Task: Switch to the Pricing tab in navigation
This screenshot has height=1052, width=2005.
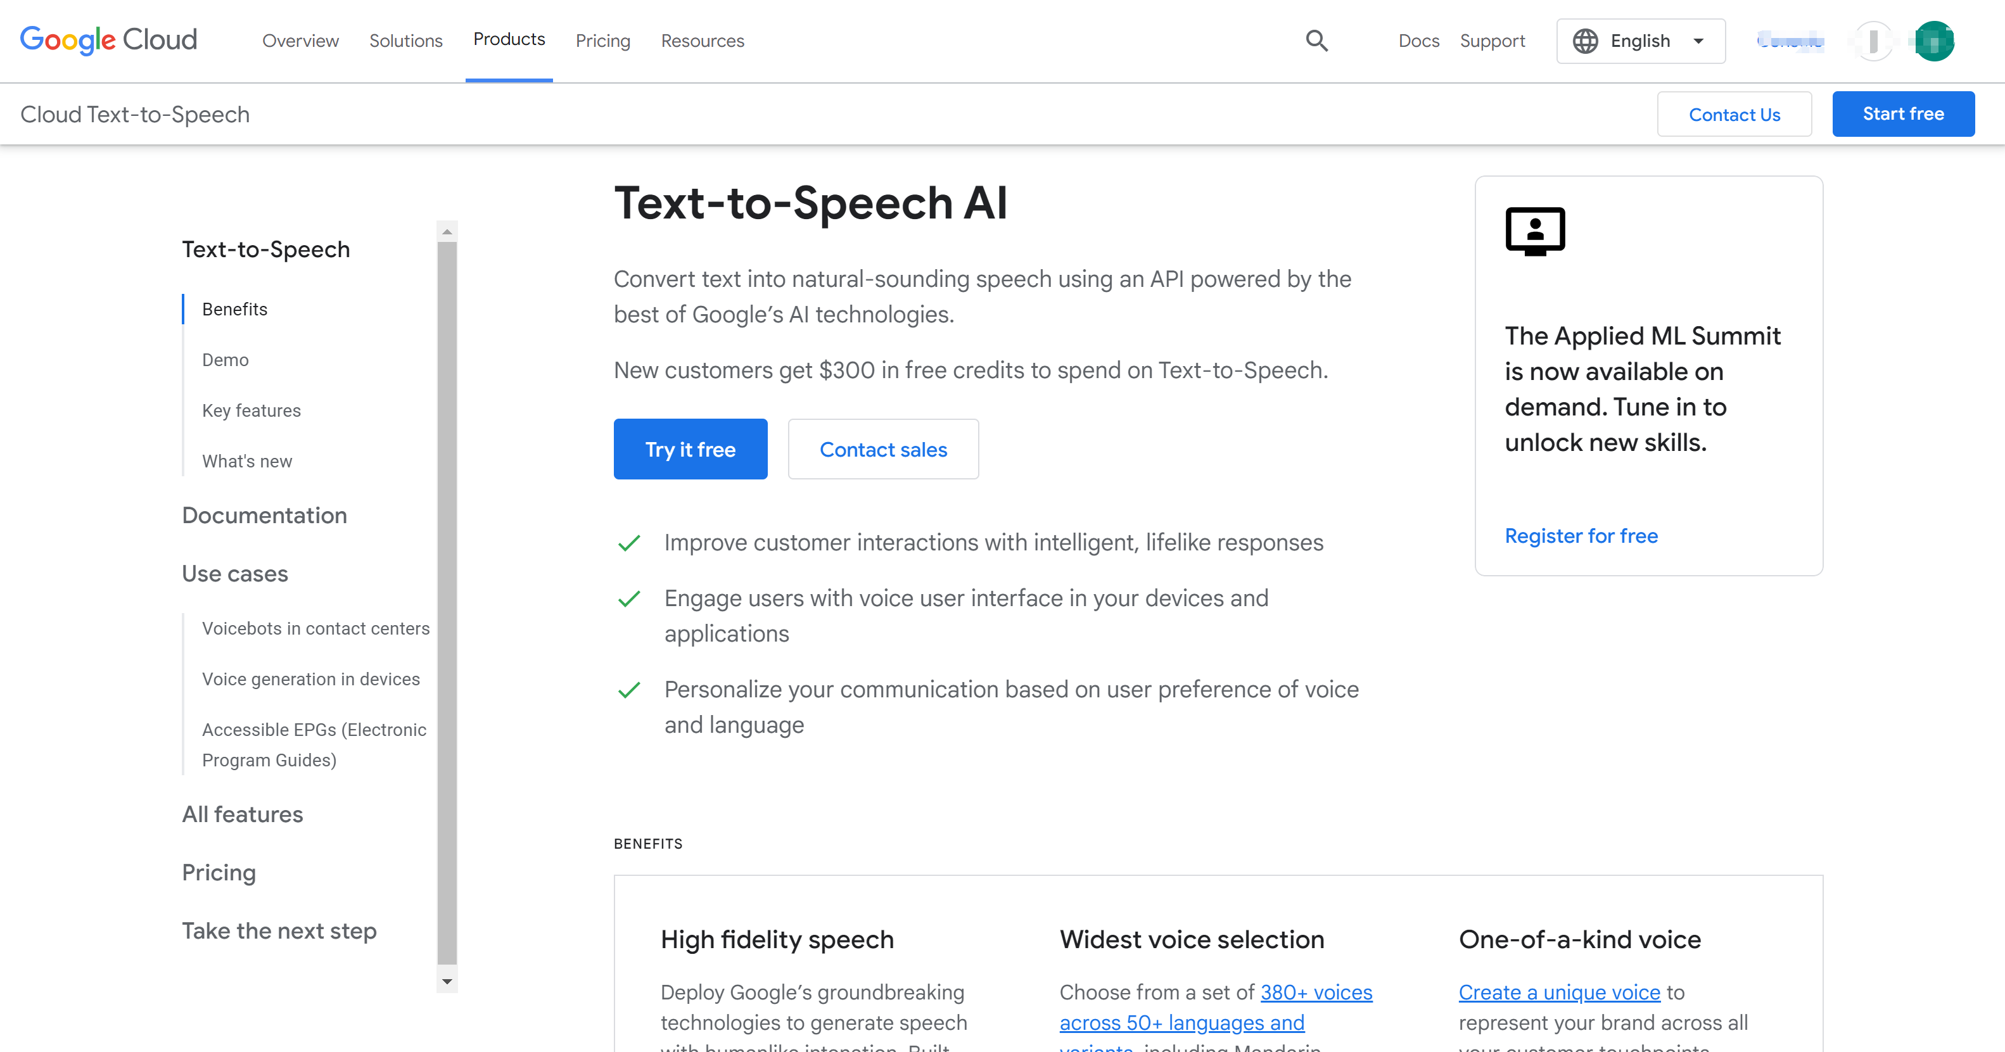Action: [602, 41]
